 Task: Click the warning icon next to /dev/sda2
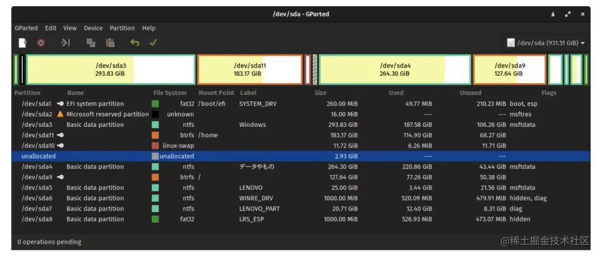(x=60, y=114)
